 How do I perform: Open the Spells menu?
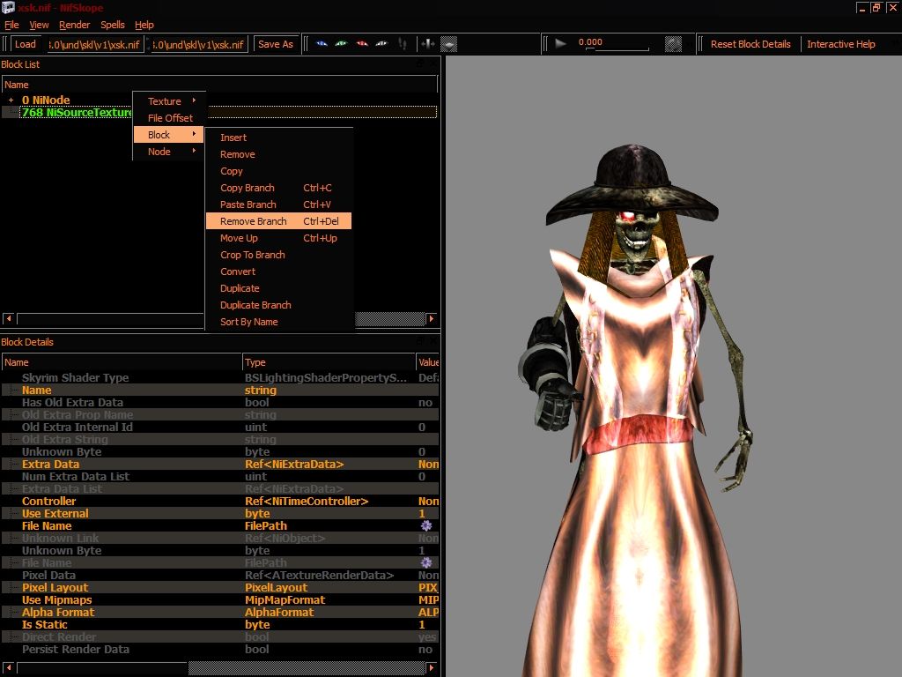coord(112,25)
